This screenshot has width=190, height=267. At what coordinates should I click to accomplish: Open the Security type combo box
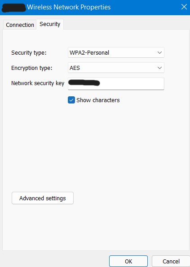(116, 52)
